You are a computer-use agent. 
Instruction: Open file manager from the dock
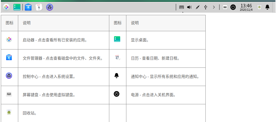point(28,7)
